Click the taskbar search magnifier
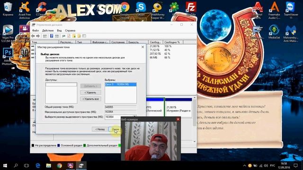This screenshot has height=170, width=303. click(x=16, y=165)
